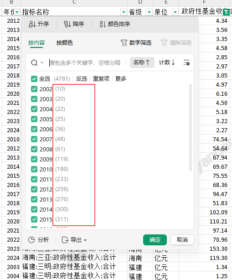Image resolution: width=232 pixels, height=280 pixels.
Task: Sort ascending with 升序 icon
Action: pyautogui.click(x=39, y=24)
